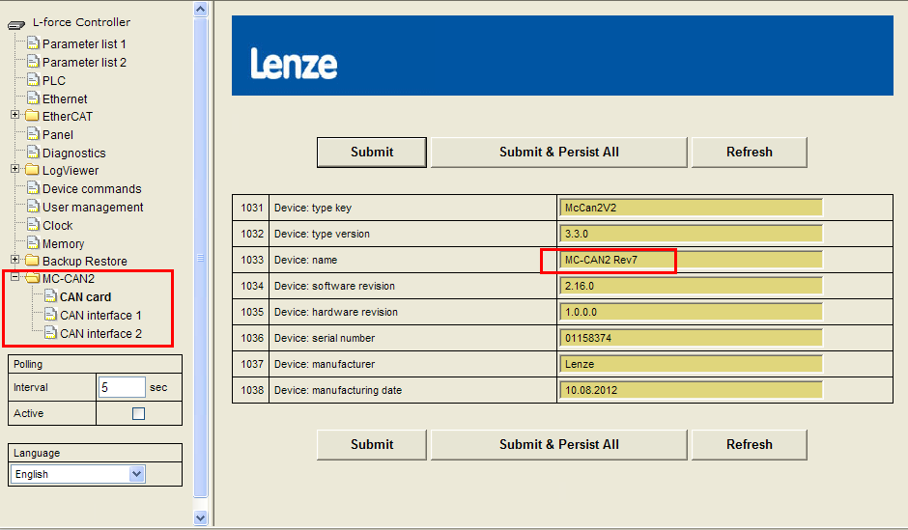Click the top Refresh button
The height and width of the screenshot is (530, 908).
[749, 152]
